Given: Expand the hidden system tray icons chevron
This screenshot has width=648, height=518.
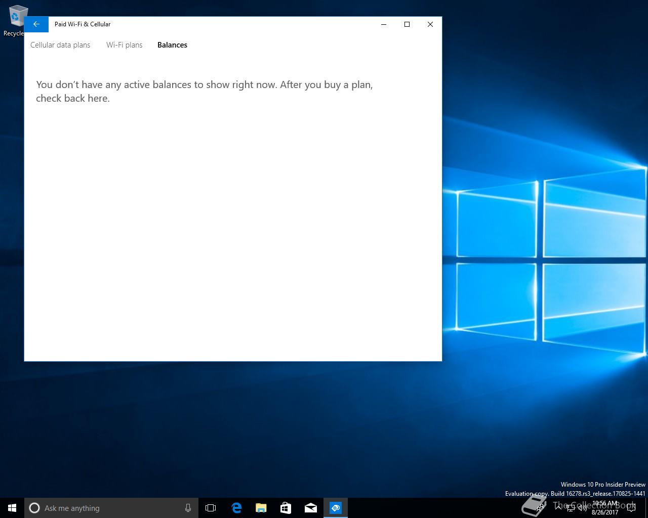Looking at the screenshot, I should (558, 508).
